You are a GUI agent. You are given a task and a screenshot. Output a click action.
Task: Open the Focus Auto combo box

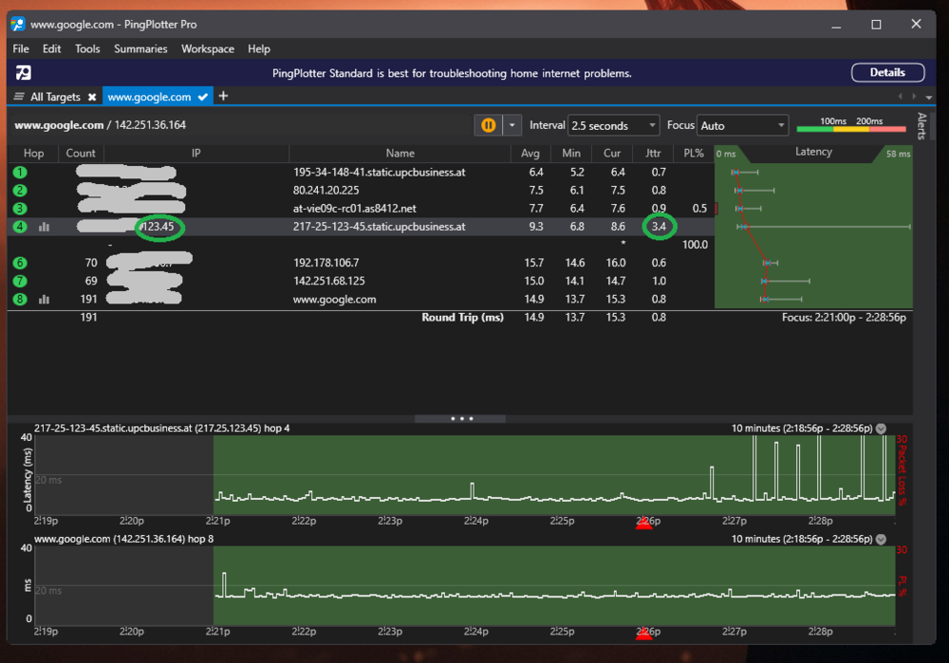(x=743, y=126)
